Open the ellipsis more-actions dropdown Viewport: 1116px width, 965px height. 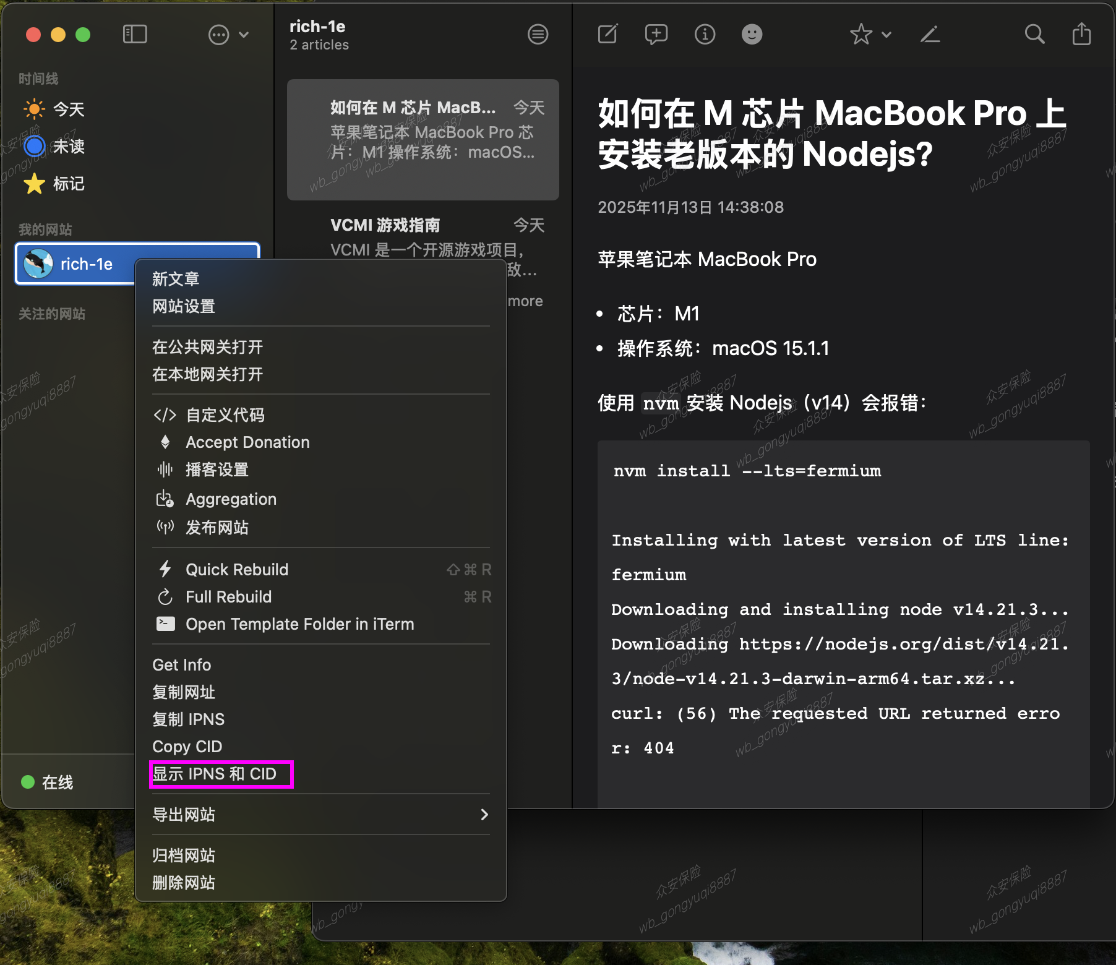click(228, 35)
